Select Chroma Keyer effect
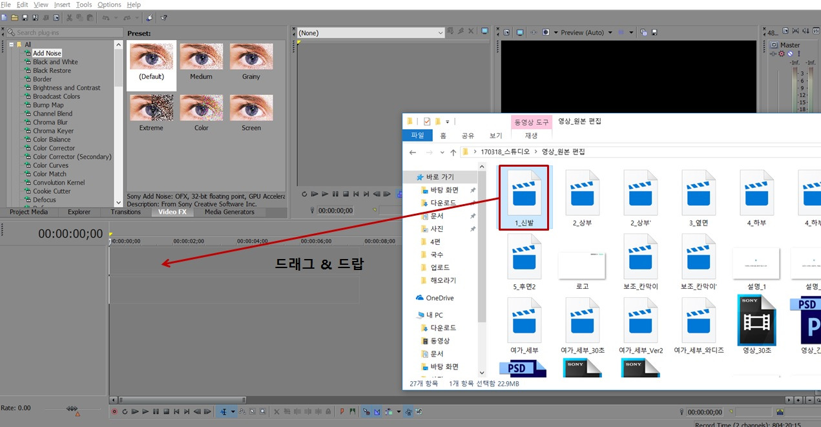The image size is (821, 427). pos(53,130)
